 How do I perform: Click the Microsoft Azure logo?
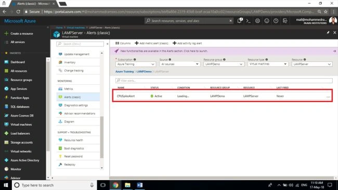click(x=20, y=21)
